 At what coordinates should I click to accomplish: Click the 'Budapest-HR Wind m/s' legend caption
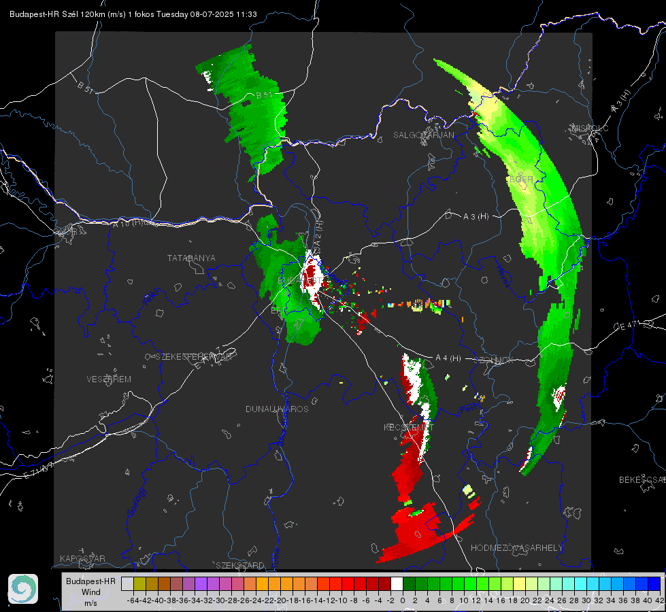[90, 592]
